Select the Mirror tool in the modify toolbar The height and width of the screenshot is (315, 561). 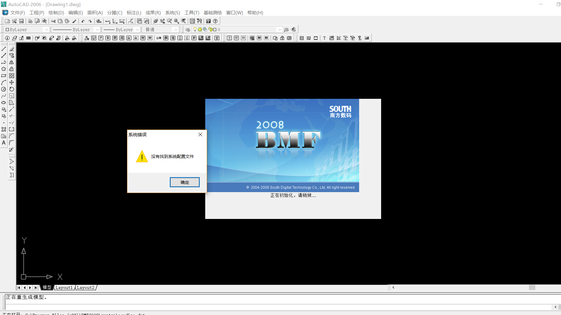(12, 62)
